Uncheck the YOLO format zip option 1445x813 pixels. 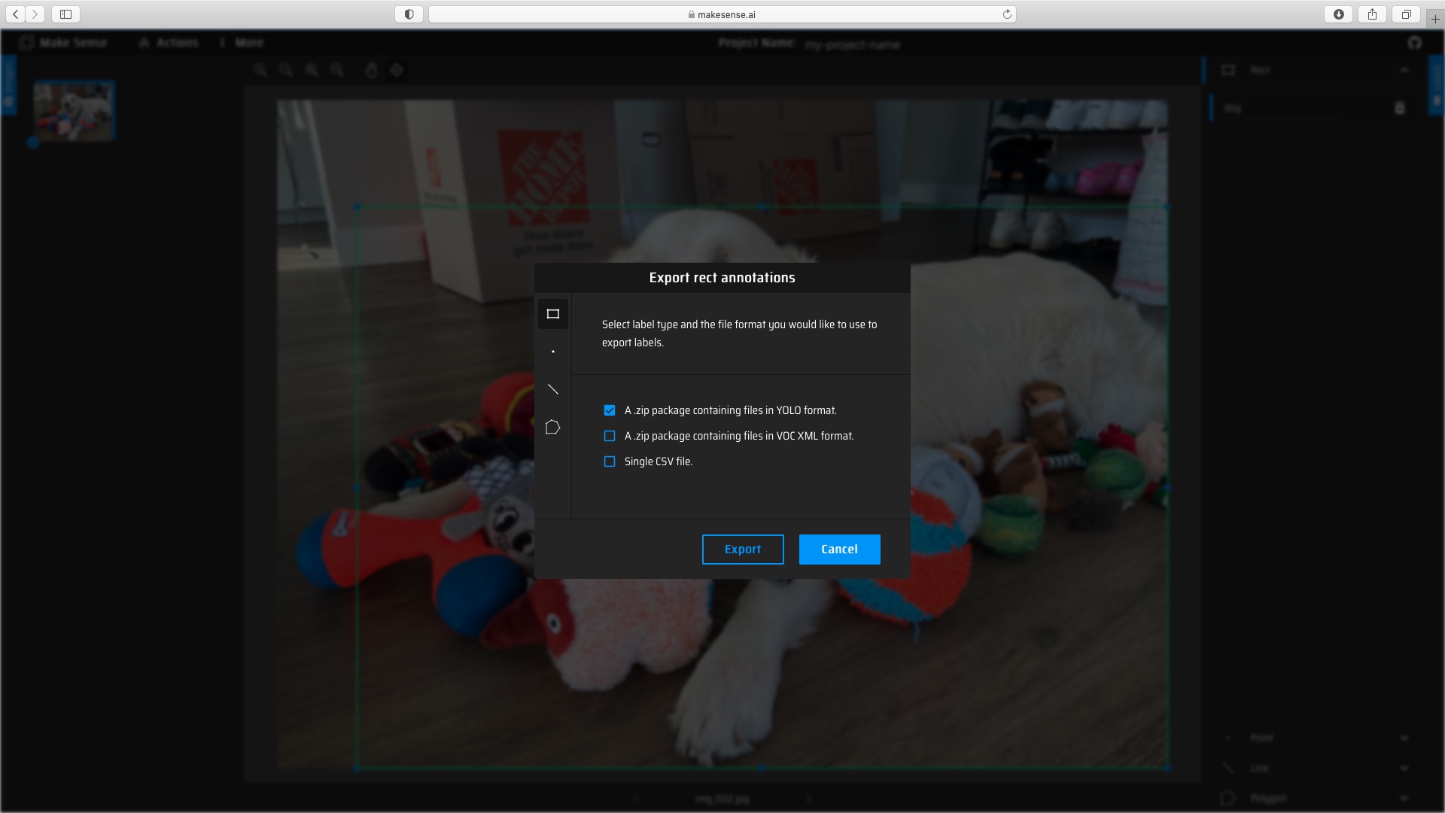click(610, 410)
